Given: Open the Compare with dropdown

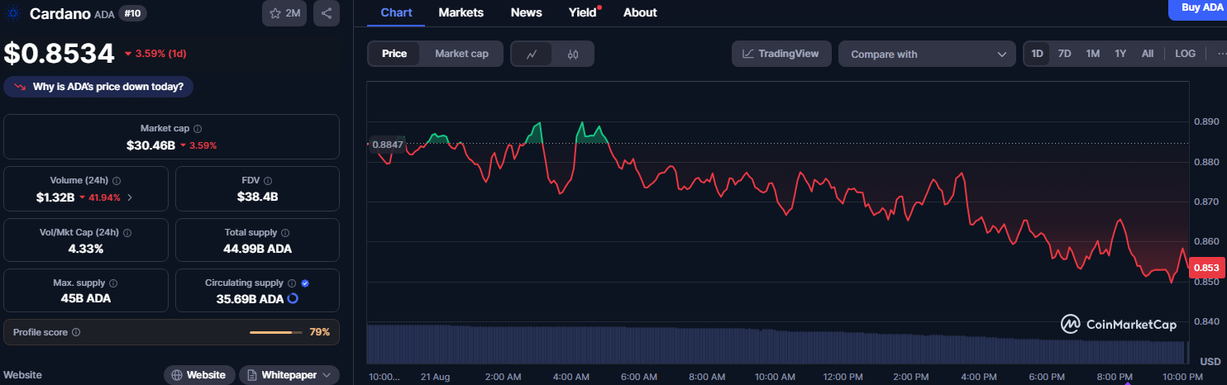Looking at the screenshot, I should pyautogui.click(x=927, y=55).
